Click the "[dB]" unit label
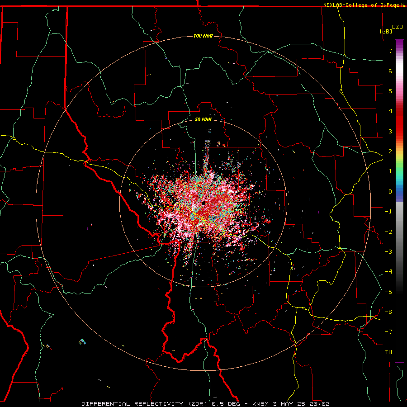This screenshot has height=407, width=407. point(386,31)
